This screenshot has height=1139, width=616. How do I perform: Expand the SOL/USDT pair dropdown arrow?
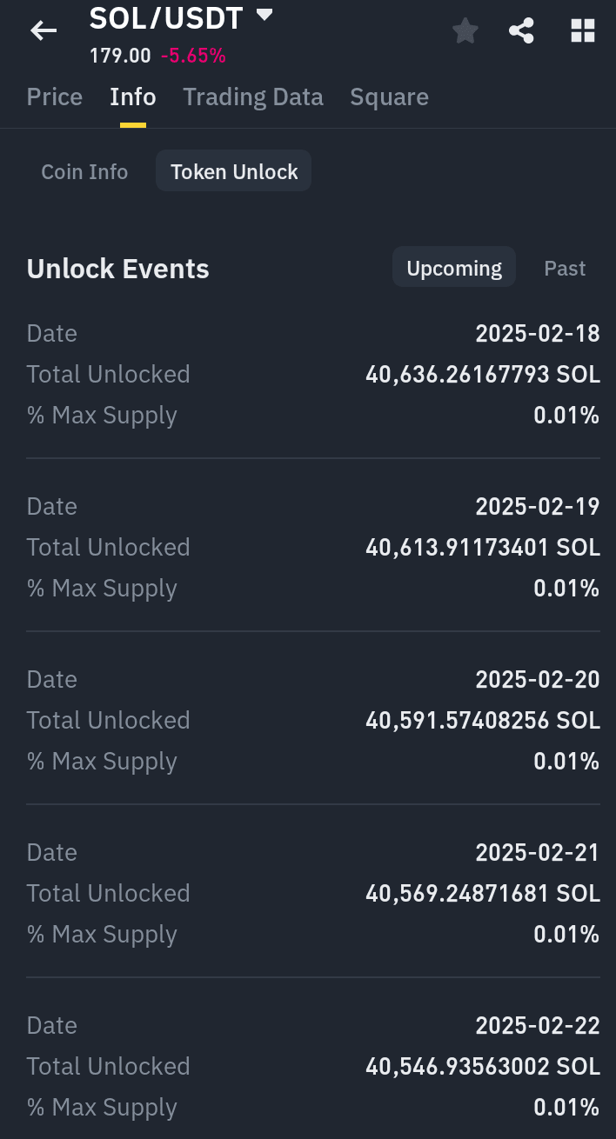click(x=264, y=15)
